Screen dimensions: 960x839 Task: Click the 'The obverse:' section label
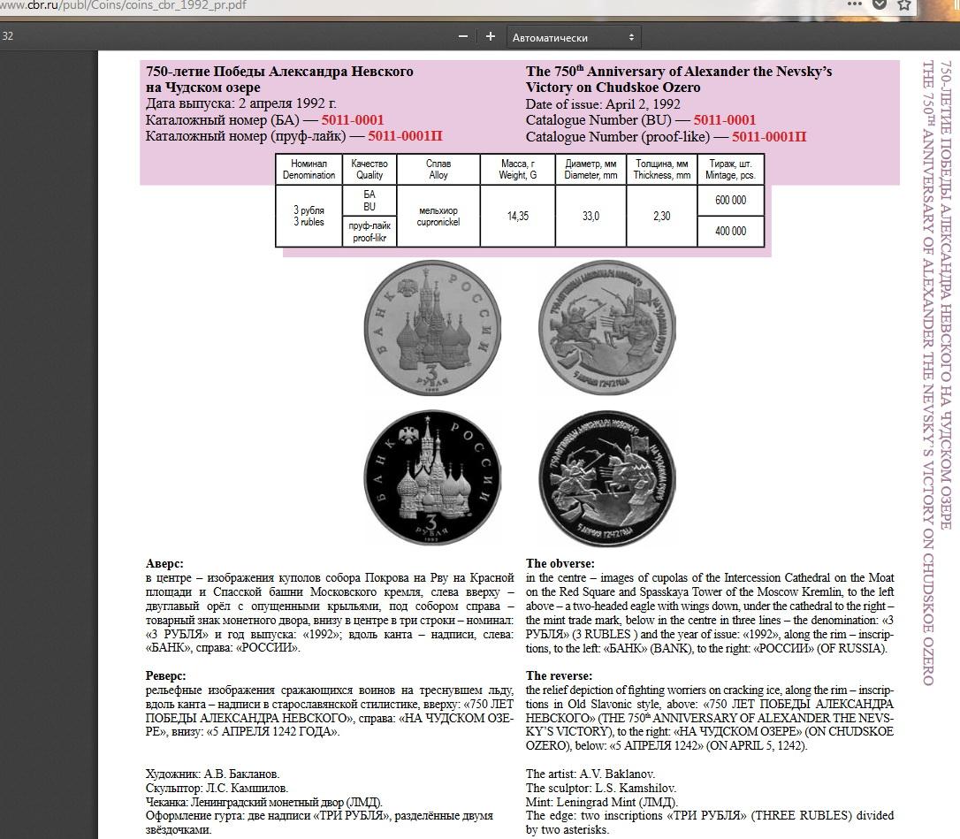tap(560, 563)
